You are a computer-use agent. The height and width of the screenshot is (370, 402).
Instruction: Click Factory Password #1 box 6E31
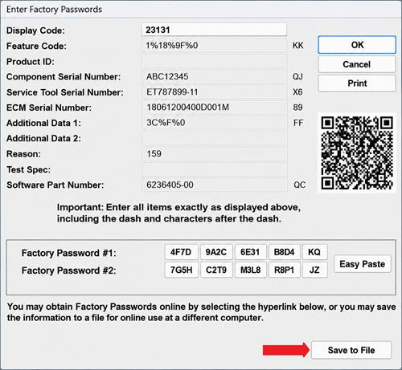pyautogui.click(x=250, y=252)
